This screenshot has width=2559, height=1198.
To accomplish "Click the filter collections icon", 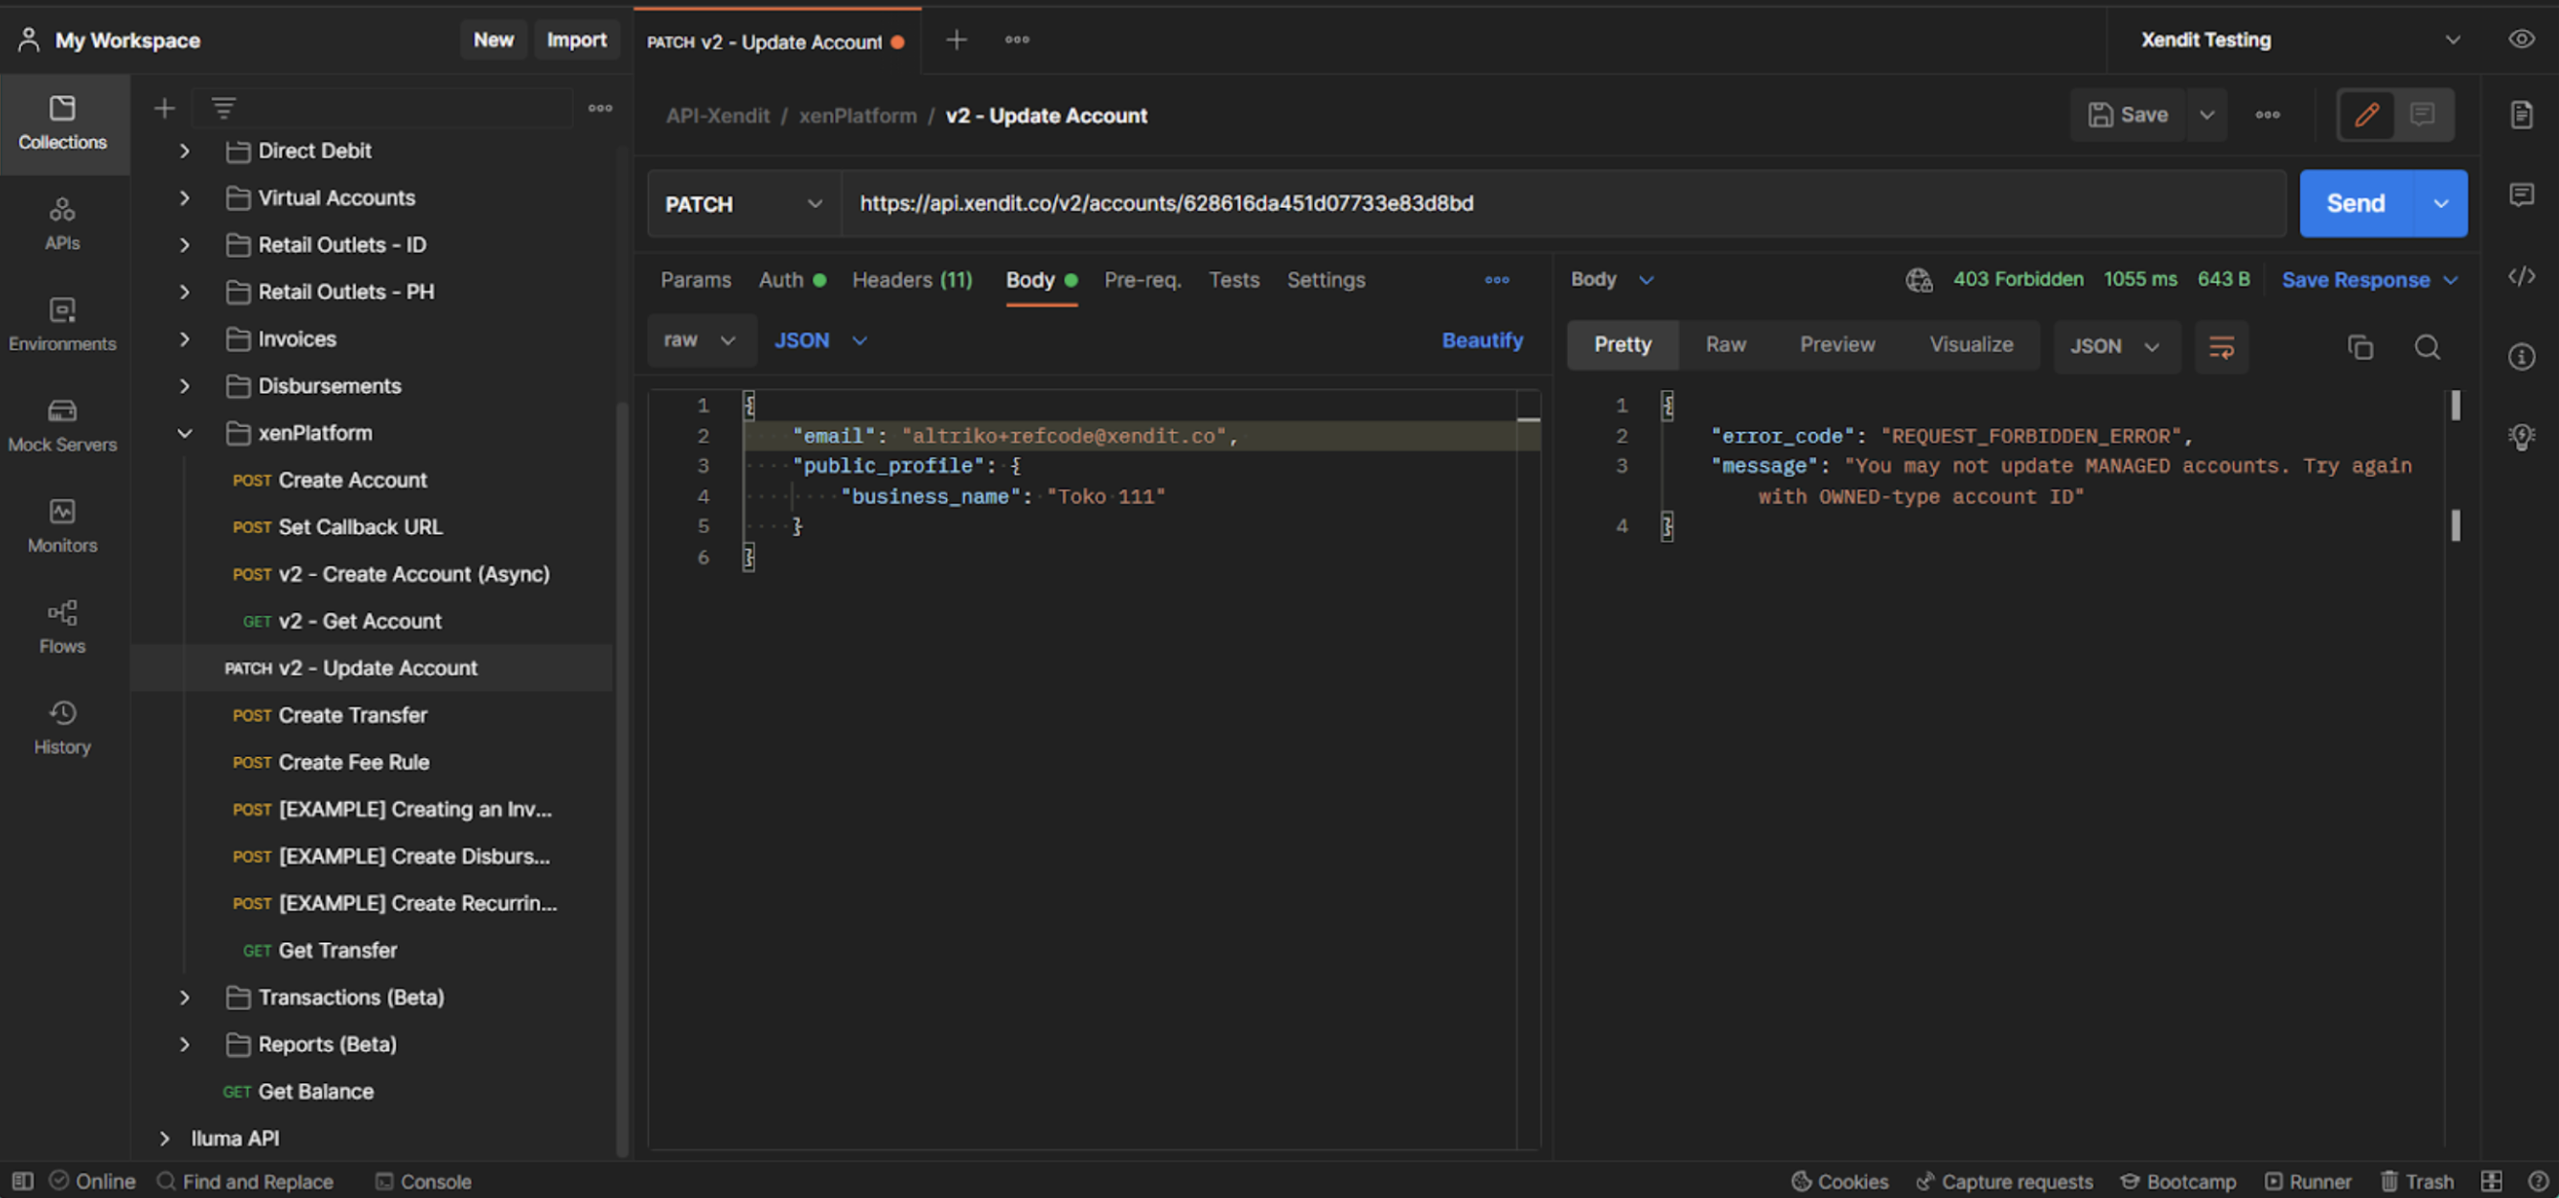I will click(223, 107).
